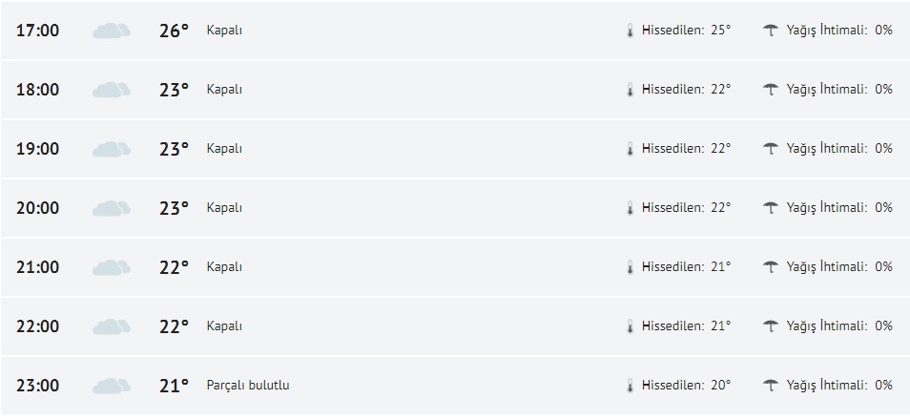910x420 pixels.
Task: Select the 17:00 hour label
Action: click(38, 31)
